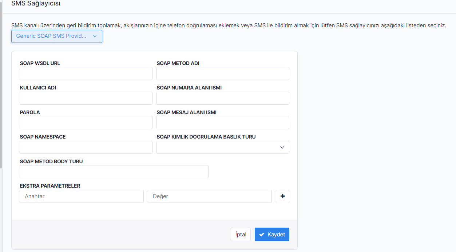Screen dimensions: 456x252
Task: Click the SOAP Numara Alani Ismi field
Action: [223, 98]
